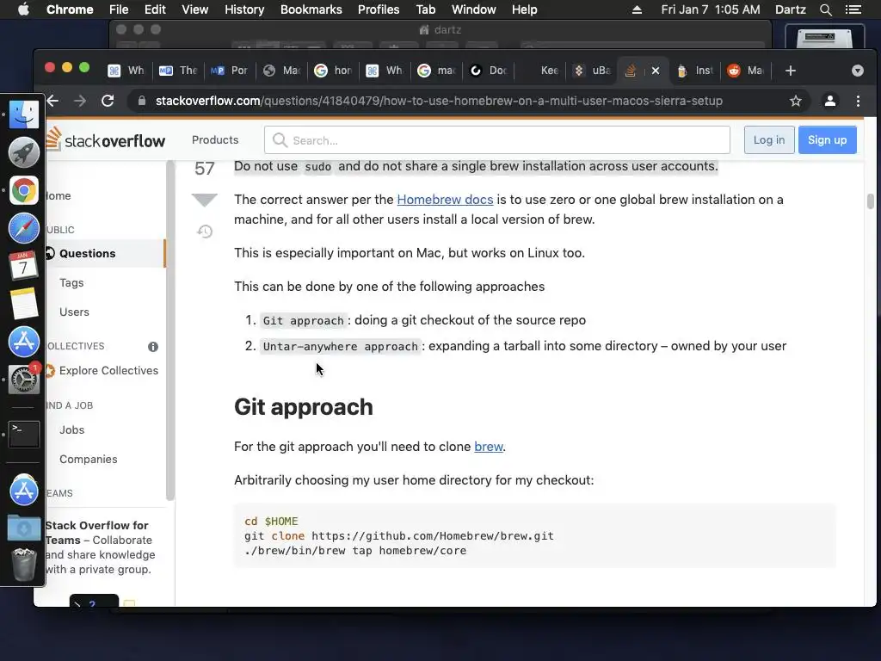This screenshot has height=661, width=881.
Task: Focus the Stack Overflow search field
Action: (x=497, y=140)
